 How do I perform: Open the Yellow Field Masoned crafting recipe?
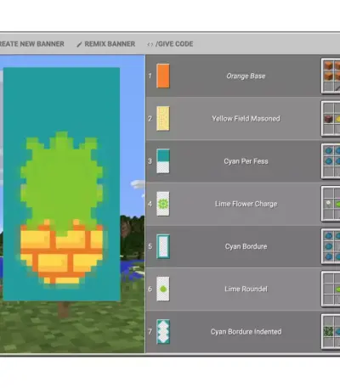[331, 119]
